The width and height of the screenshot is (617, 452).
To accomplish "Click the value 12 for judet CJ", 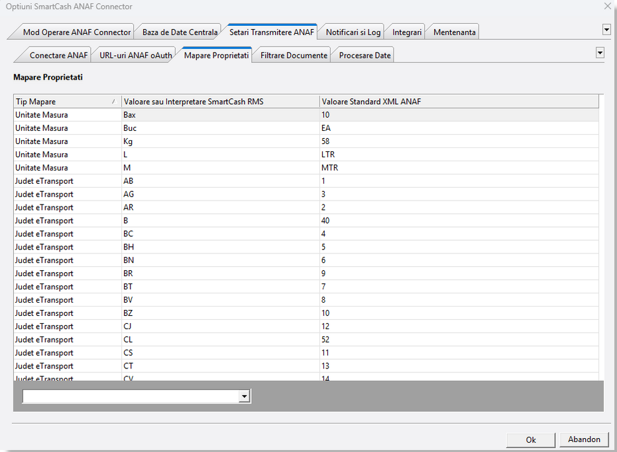I will tap(459, 327).
